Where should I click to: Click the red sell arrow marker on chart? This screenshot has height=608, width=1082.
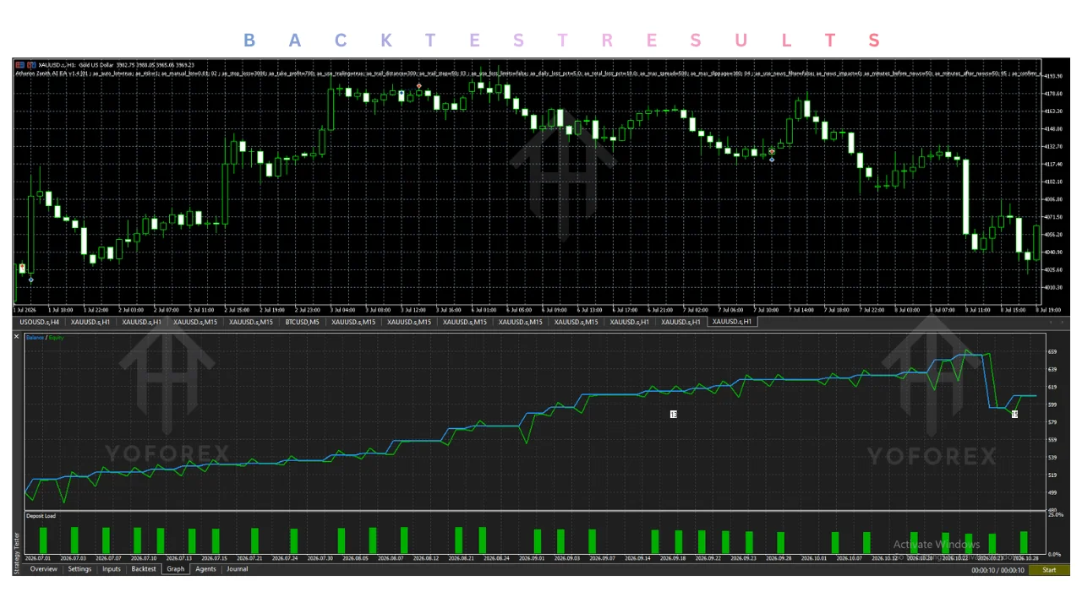pyautogui.click(x=419, y=86)
